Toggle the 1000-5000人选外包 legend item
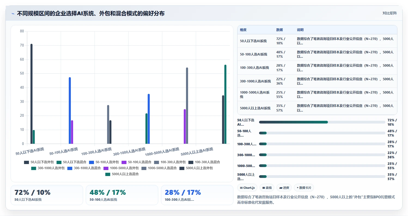 coord(121,168)
